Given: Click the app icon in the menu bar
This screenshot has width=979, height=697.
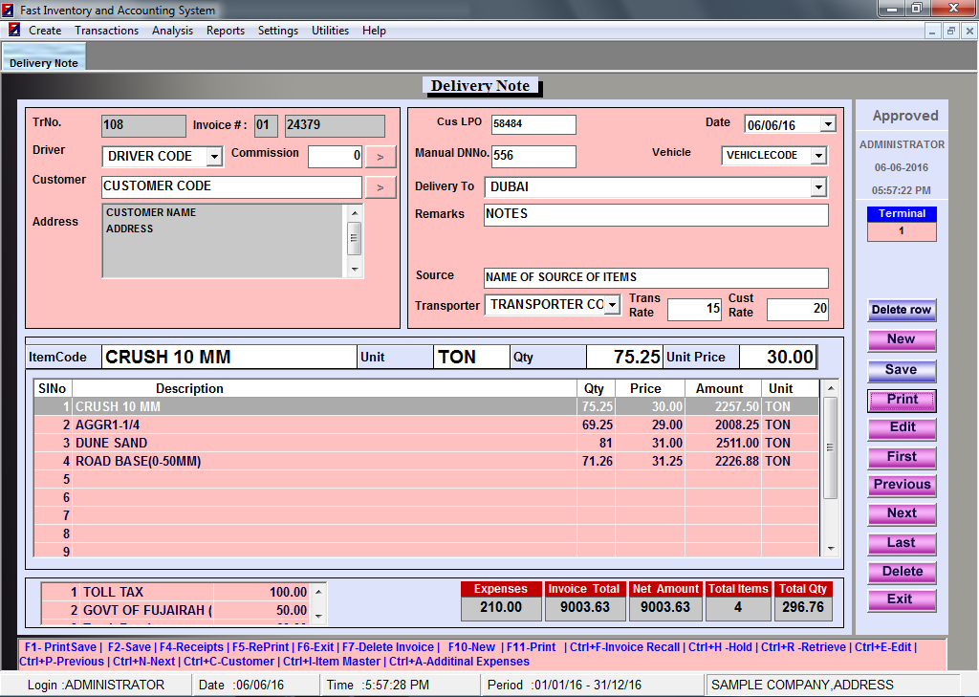Looking at the screenshot, I should 14,31.
